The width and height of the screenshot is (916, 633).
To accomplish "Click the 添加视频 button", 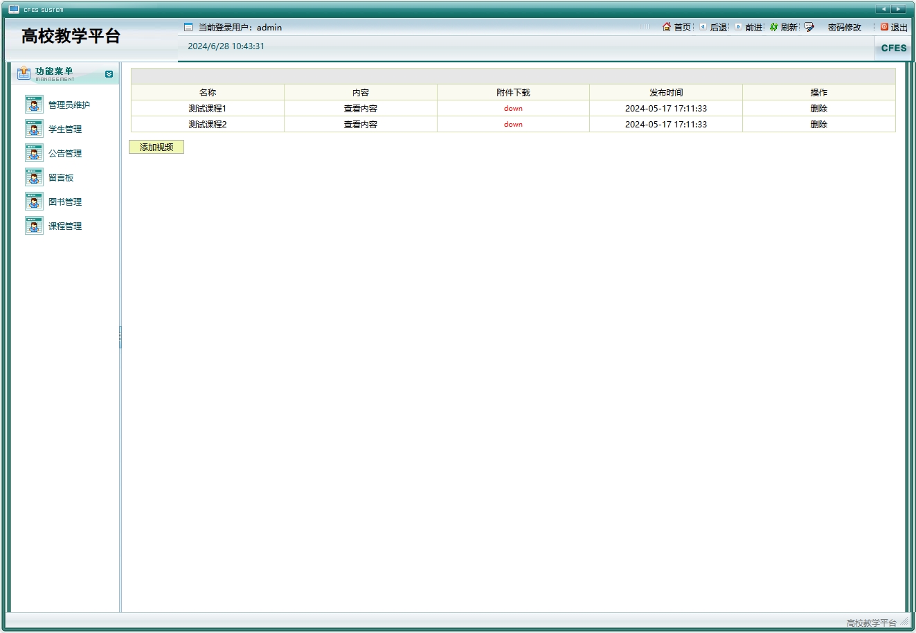I will tap(156, 147).
